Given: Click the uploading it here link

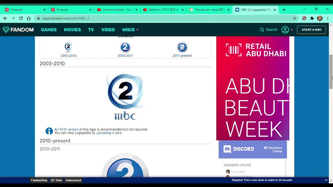Looking at the screenshot, I should coord(109,133).
